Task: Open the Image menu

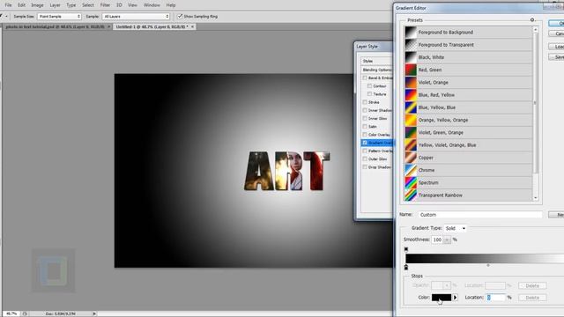Action: click(x=37, y=5)
